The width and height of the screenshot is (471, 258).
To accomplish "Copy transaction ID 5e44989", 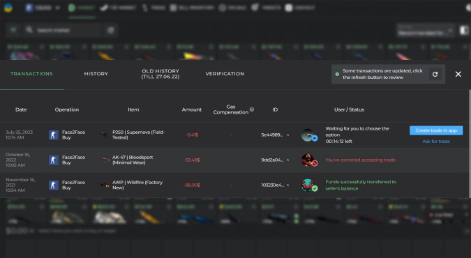I will tap(287, 135).
